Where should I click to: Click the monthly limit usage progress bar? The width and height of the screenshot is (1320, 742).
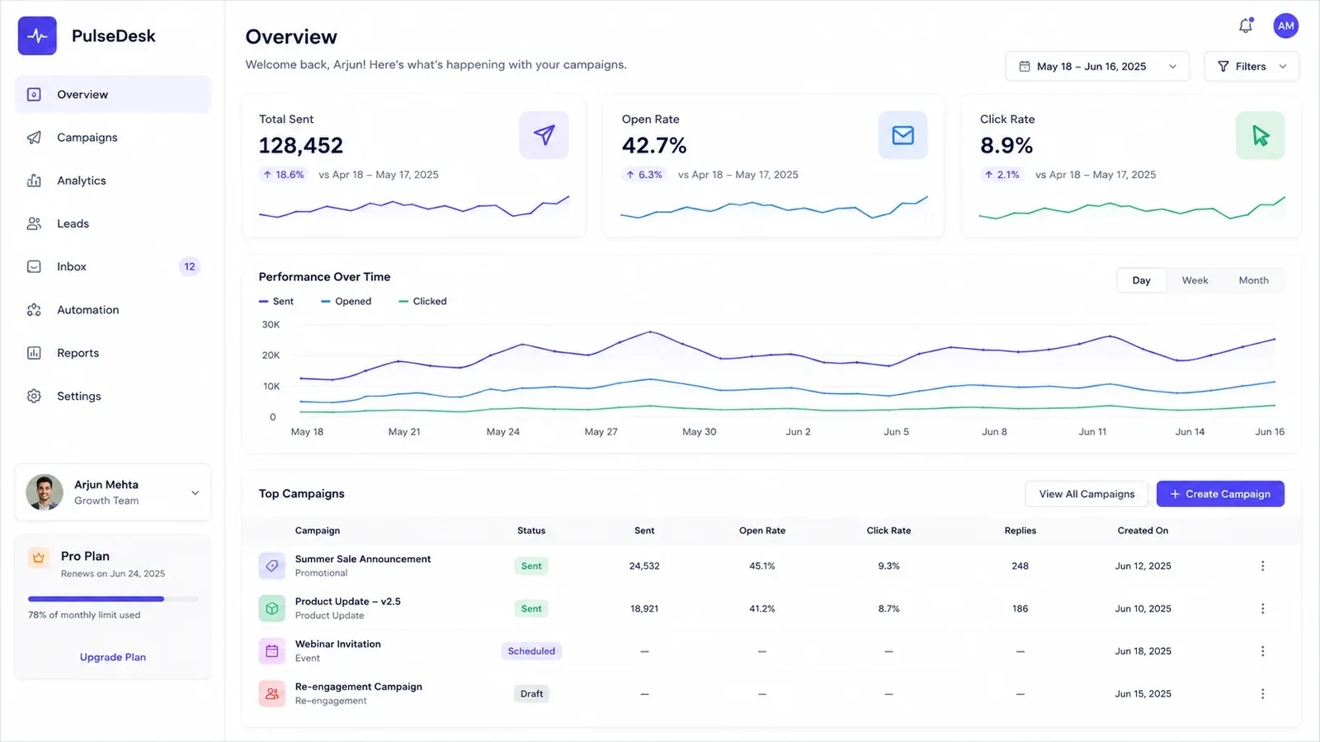[x=113, y=599]
